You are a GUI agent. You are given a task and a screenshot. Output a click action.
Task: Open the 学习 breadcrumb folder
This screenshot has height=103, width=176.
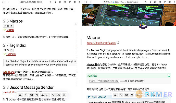point(107,2)
